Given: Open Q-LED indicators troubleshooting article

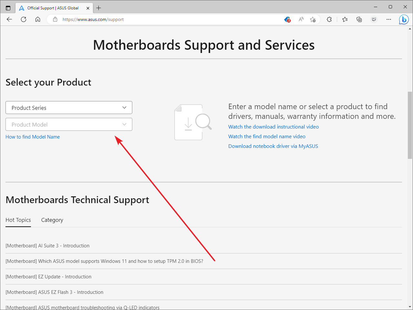Looking at the screenshot, I should coord(83,307).
